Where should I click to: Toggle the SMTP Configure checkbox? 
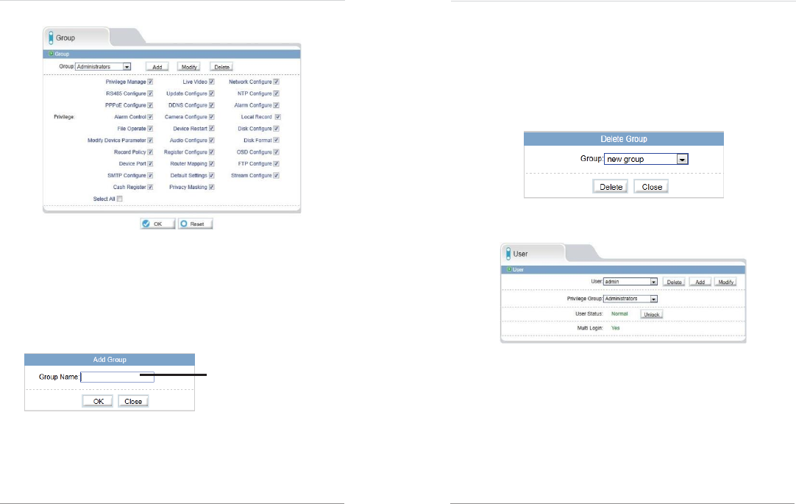pyautogui.click(x=150, y=176)
